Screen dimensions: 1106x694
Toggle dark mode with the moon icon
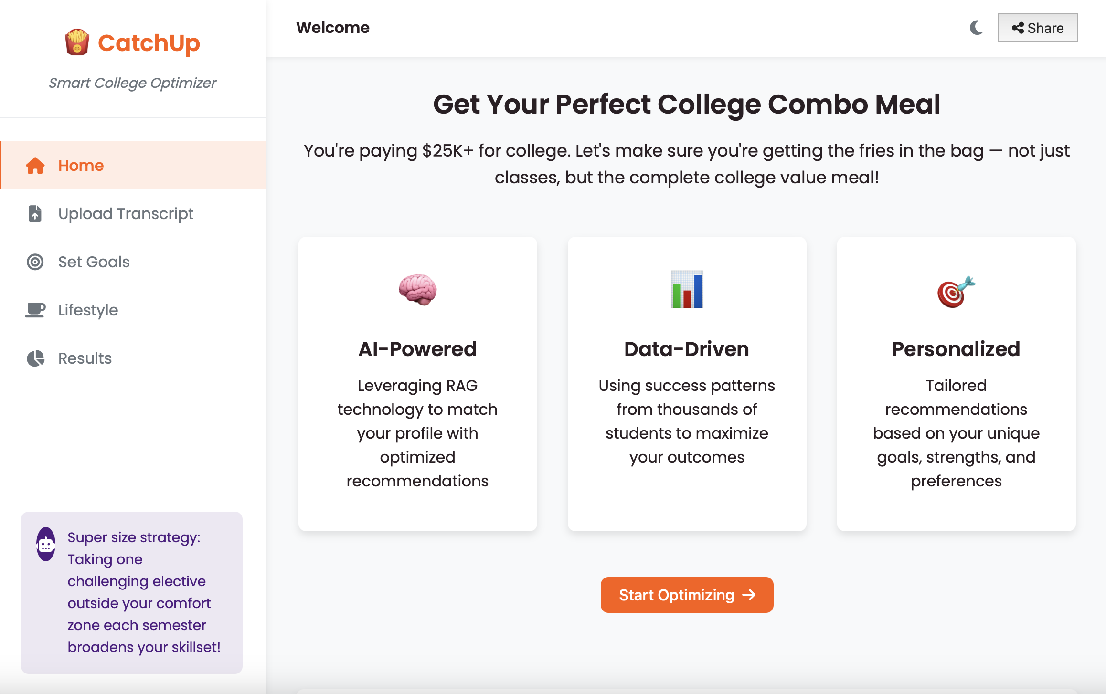pos(977,28)
